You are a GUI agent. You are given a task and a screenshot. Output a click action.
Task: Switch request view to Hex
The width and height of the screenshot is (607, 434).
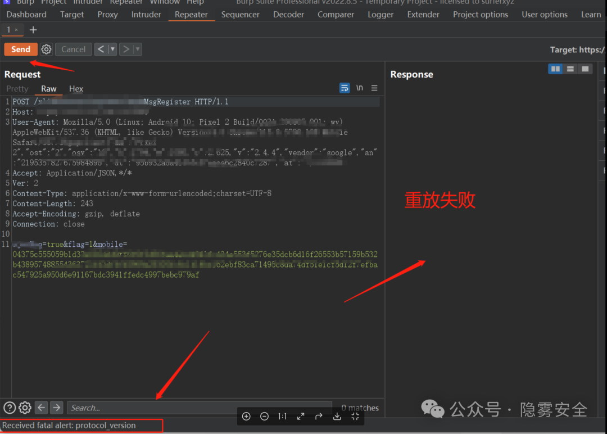[76, 89]
